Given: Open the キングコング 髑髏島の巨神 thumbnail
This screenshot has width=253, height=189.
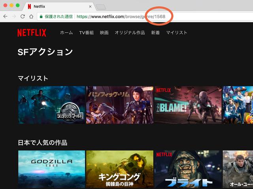Looking at the screenshot, I should [120, 169].
